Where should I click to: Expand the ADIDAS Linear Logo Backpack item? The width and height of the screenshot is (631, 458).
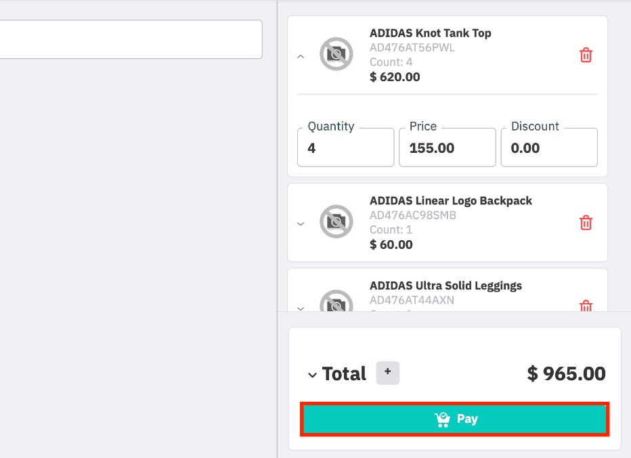click(301, 224)
